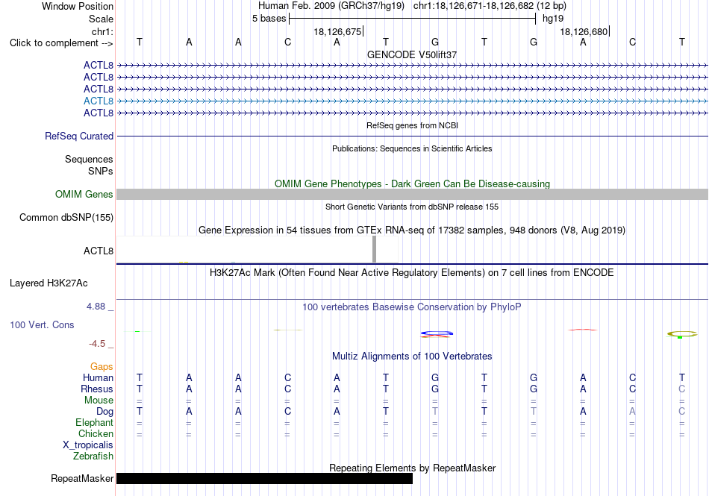The image size is (709, 496).
Task: Open the GENCODE V50lift37 track title
Action: pos(412,54)
